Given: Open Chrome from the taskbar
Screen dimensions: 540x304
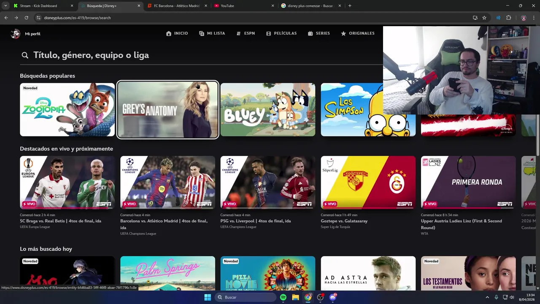Looking at the screenshot, I should click(308, 297).
